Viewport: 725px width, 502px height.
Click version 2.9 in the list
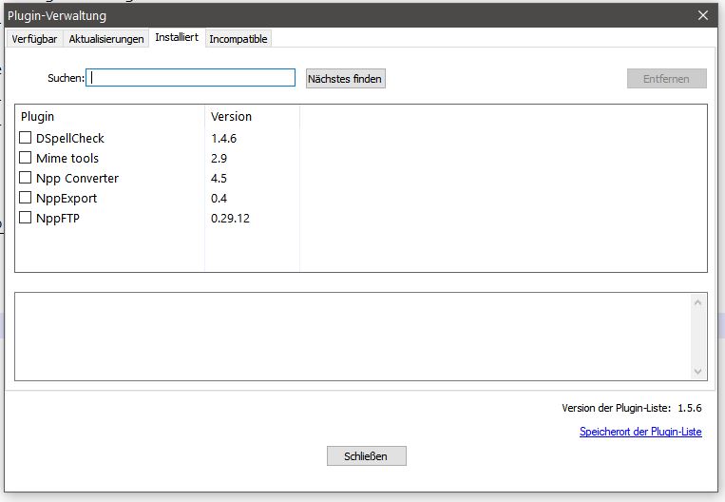tap(219, 158)
